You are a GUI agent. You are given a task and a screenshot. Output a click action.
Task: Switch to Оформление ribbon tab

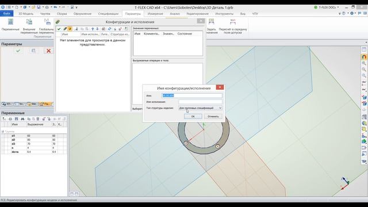pyautogui.click(x=82, y=14)
